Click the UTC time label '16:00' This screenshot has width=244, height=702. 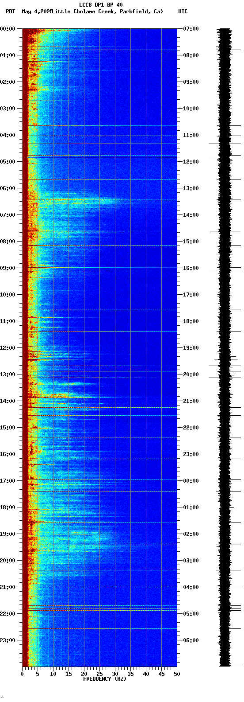pyautogui.click(x=191, y=268)
